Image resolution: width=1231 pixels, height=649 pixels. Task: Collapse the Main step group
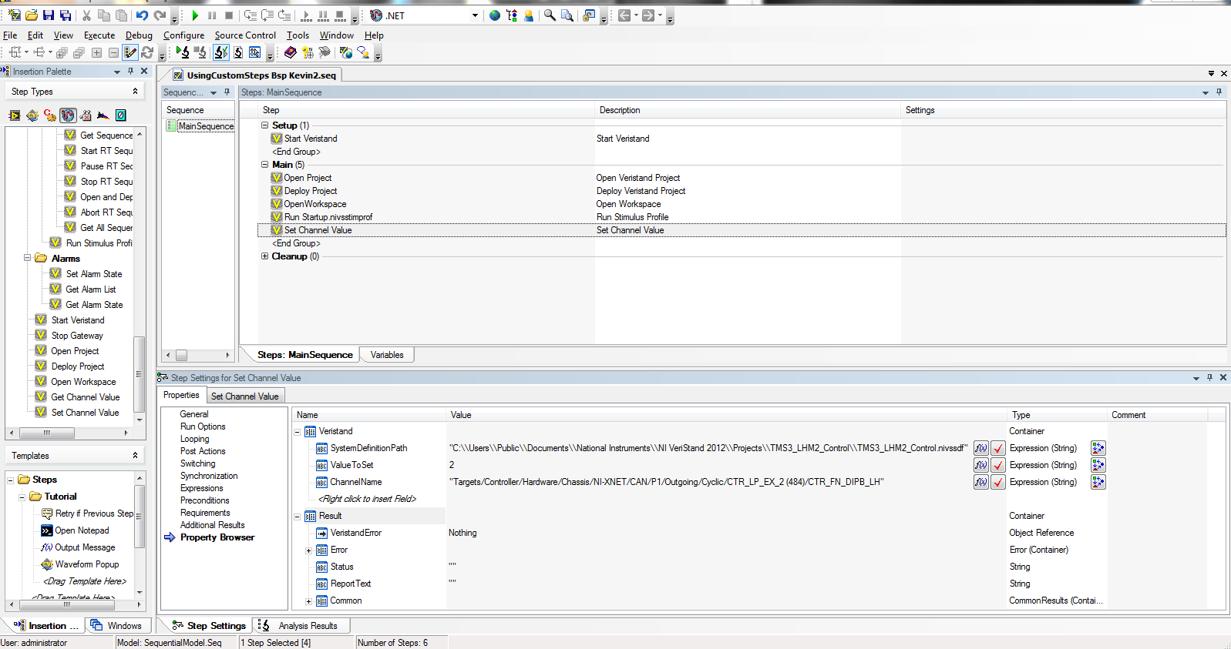[x=264, y=164]
